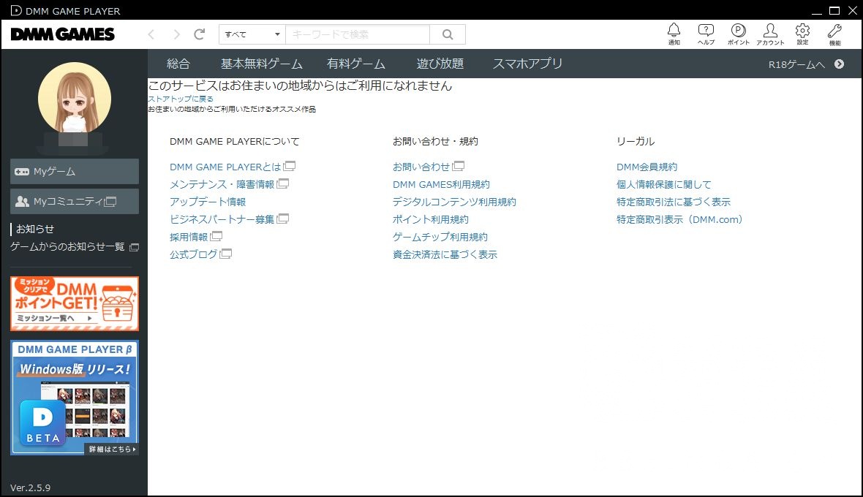Expand the すべて category dropdown
The width and height of the screenshot is (863, 497).
(252, 34)
